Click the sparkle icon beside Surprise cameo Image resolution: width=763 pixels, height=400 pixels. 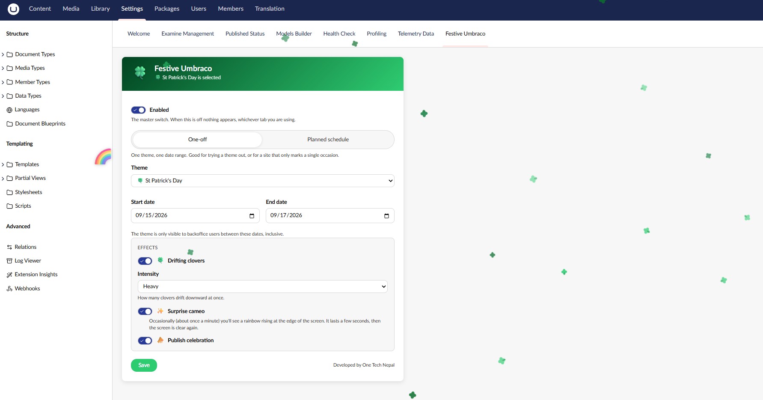pos(160,311)
